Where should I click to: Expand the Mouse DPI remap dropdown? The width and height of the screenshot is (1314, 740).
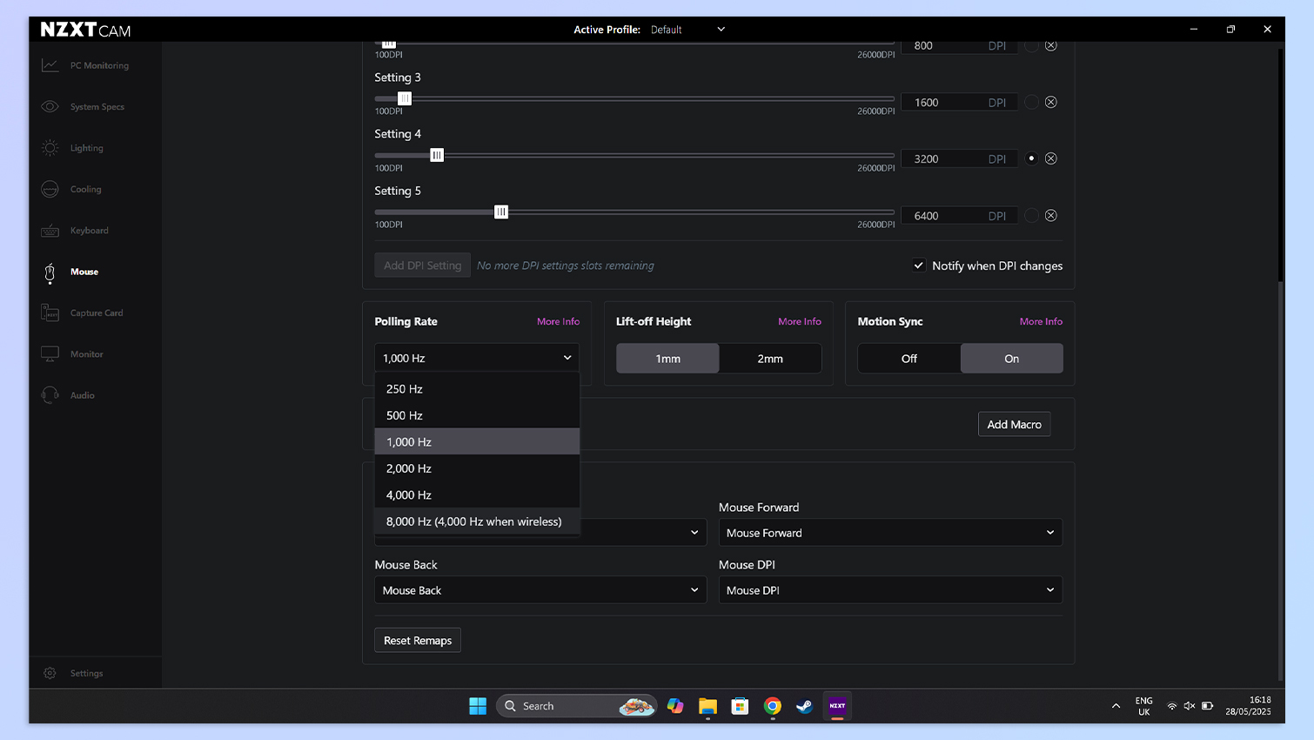click(x=890, y=590)
